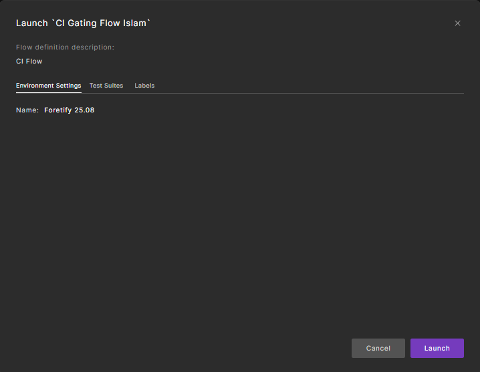480x372 pixels.
Task: Click the environment name 'Foretify 25.08'
Action: coord(70,110)
